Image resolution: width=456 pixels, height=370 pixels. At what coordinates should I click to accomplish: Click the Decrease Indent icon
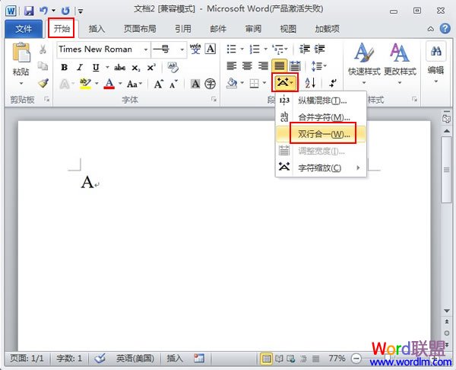pos(305,49)
